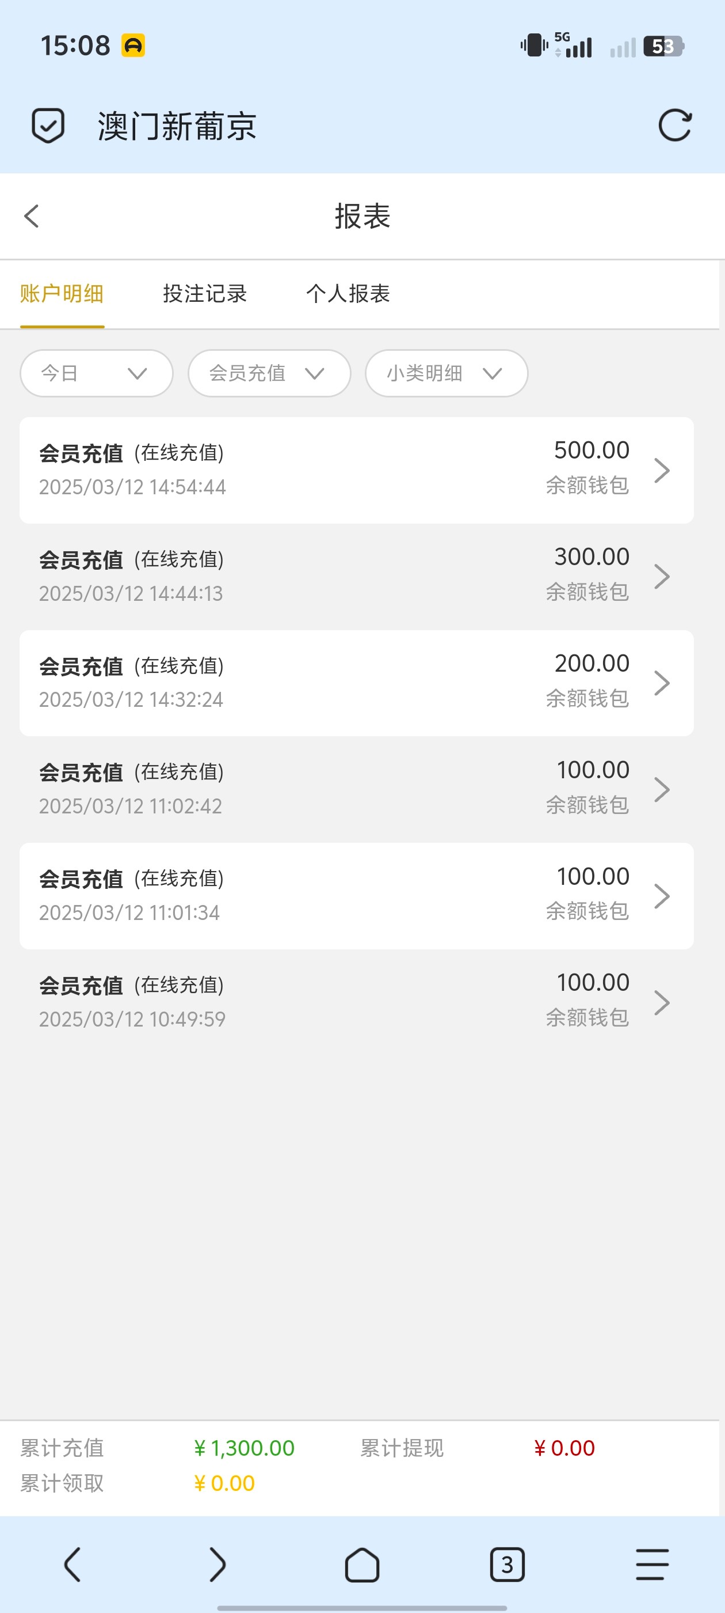The height and width of the screenshot is (1613, 725).
Task: Open the 500.00 recharge record details
Action: tap(356, 469)
